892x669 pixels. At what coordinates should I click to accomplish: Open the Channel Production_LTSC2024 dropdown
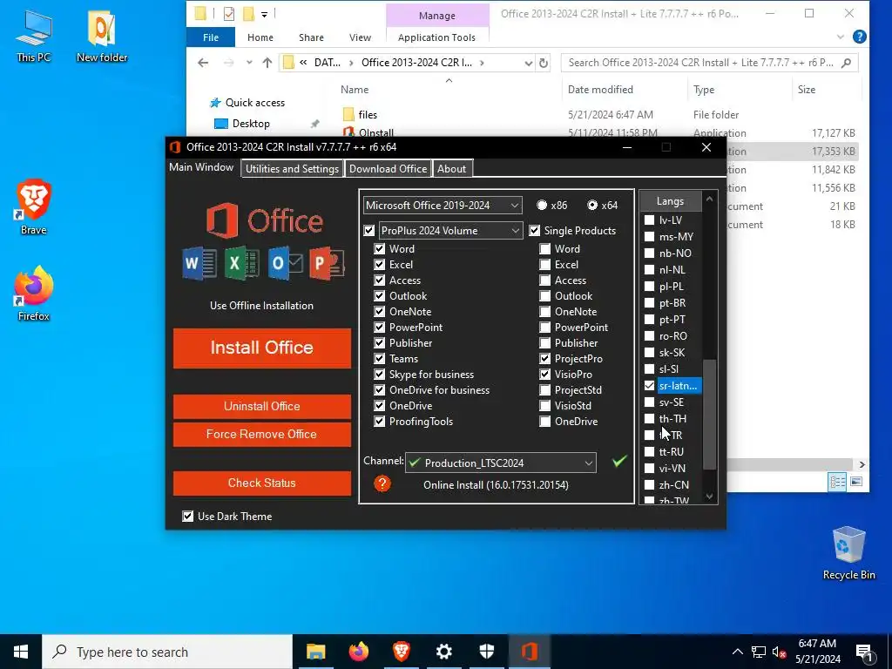point(501,463)
